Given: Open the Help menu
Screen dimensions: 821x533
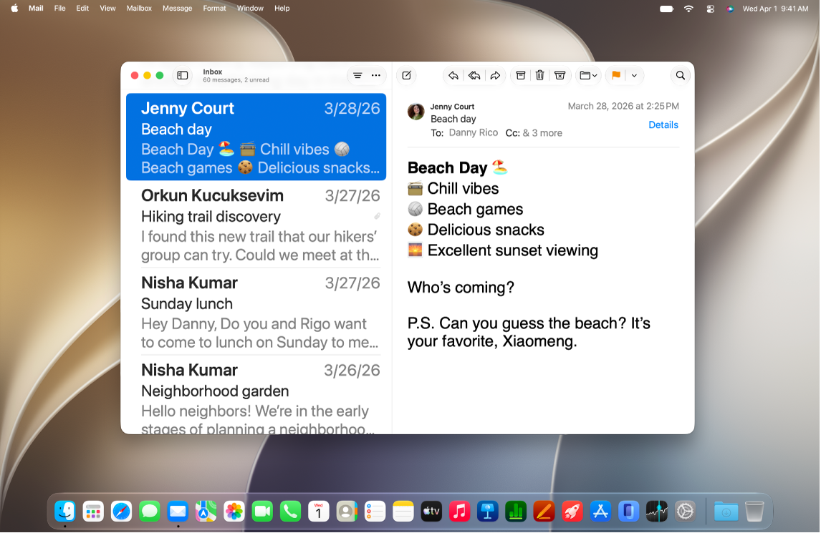Looking at the screenshot, I should click(282, 9).
